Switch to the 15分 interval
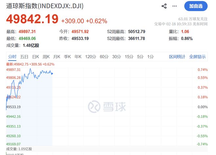The width and height of the screenshot is (216, 155). point(129,57)
